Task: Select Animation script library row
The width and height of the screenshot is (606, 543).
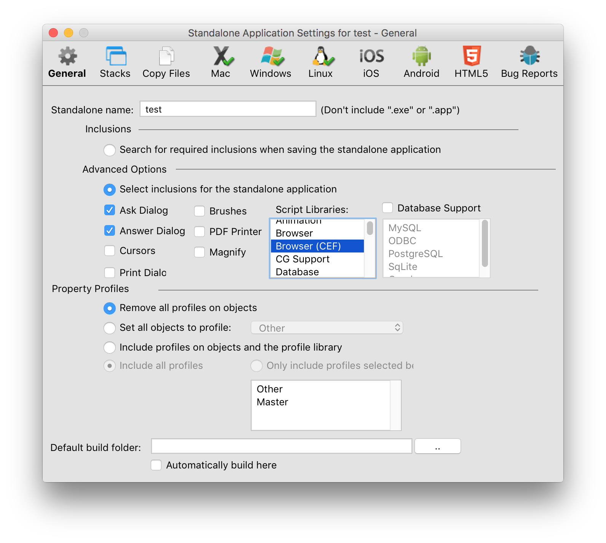Action: (x=317, y=222)
